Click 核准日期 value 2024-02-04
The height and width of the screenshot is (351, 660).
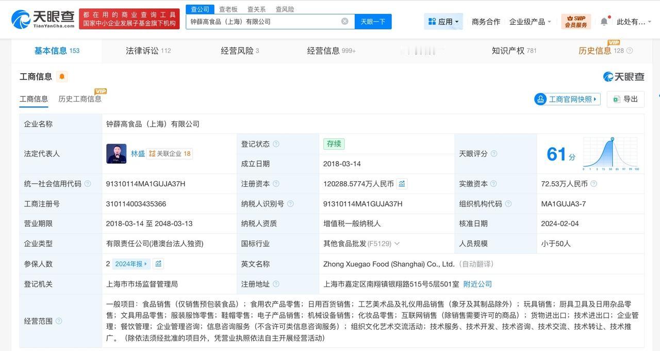[x=560, y=224]
